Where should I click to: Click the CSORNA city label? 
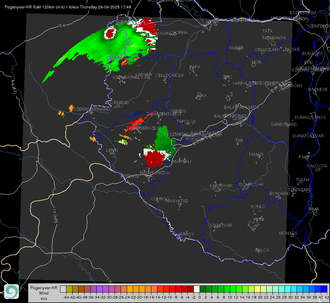pyautogui.click(x=179, y=33)
